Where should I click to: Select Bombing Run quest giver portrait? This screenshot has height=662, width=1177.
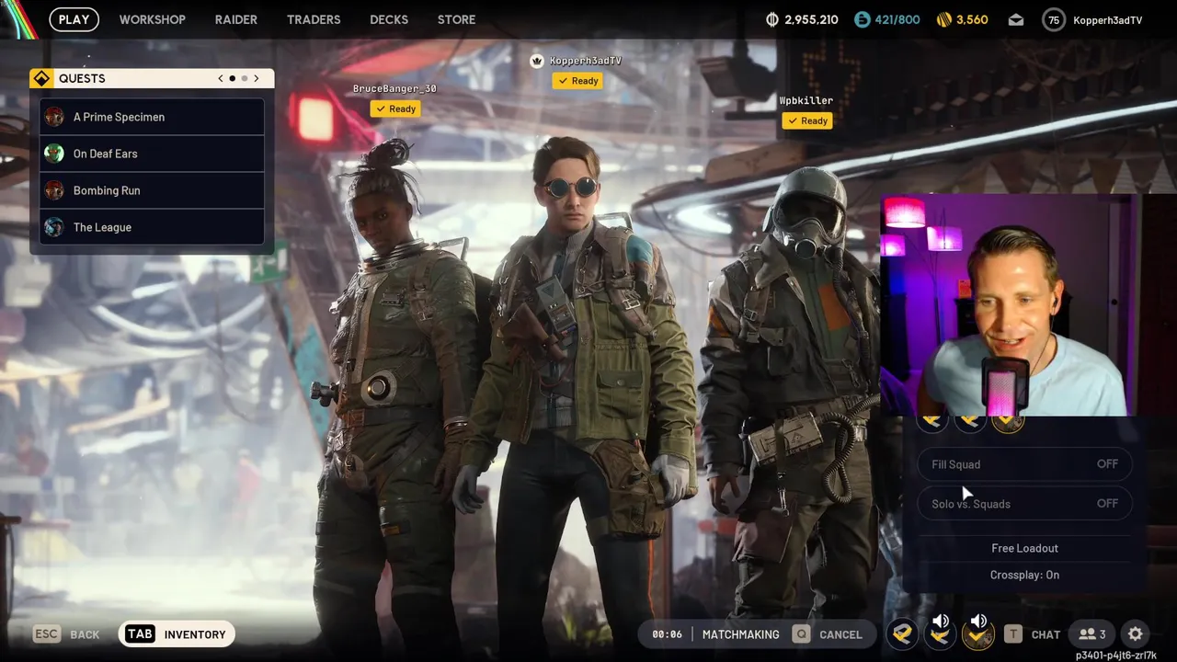pos(54,190)
